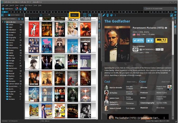The height and width of the screenshot is (123, 178).
Task: Open the CLZ Cloud sync icon with red badge
Action: [x=17, y=9]
